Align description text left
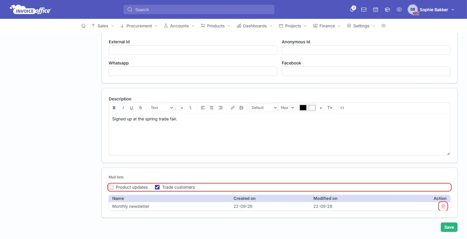The width and height of the screenshot is (467, 239). coord(203,108)
